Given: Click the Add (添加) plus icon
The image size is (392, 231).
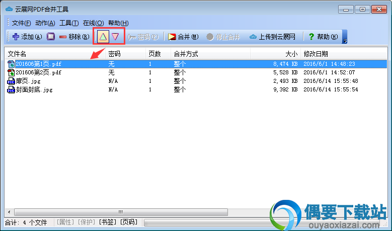Looking at the screenshot, I should click(x=16, y=37).
